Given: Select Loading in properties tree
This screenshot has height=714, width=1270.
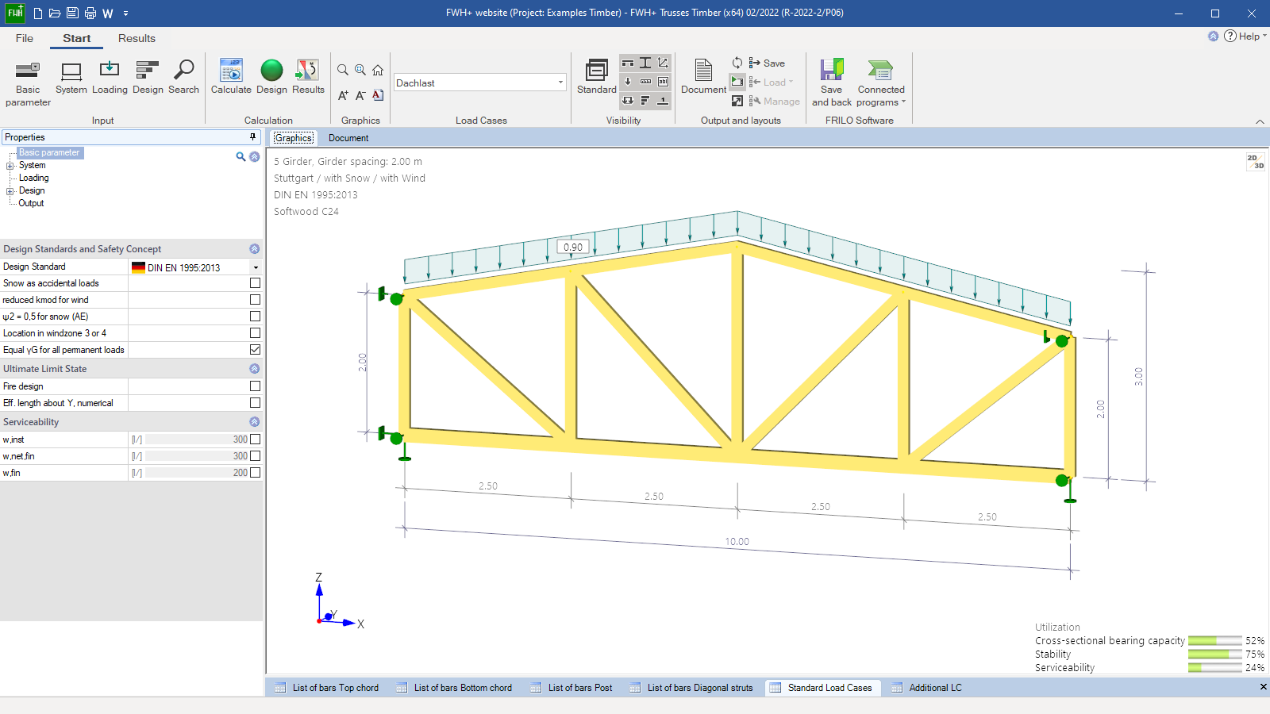Looking at the screenshot, I should tap(34, 178).
